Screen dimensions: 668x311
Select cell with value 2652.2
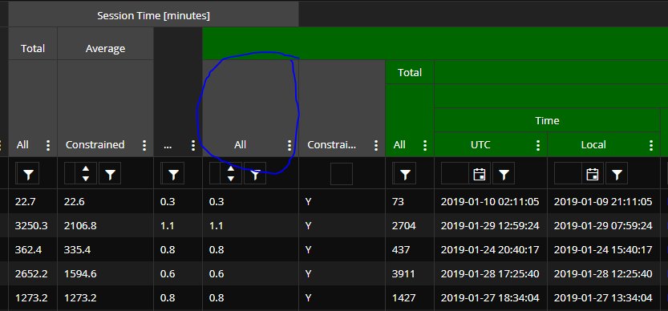33,273
